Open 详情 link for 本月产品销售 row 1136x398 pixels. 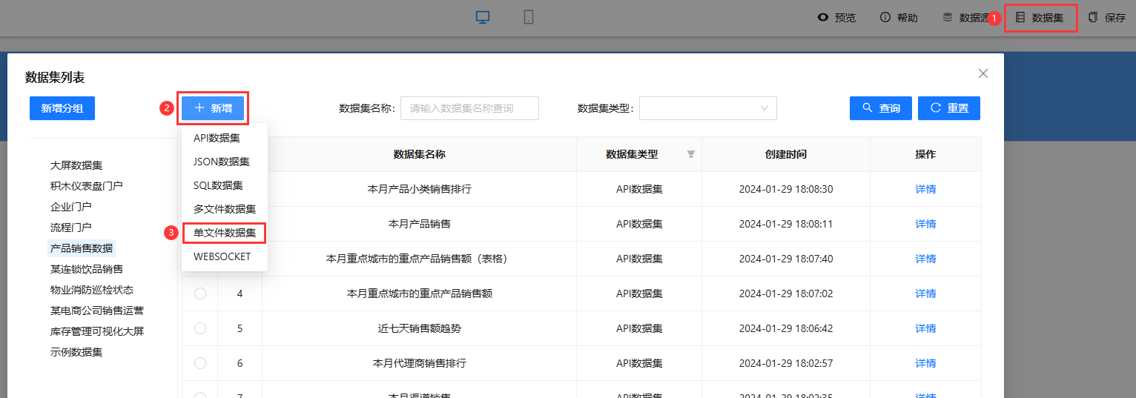925,224
